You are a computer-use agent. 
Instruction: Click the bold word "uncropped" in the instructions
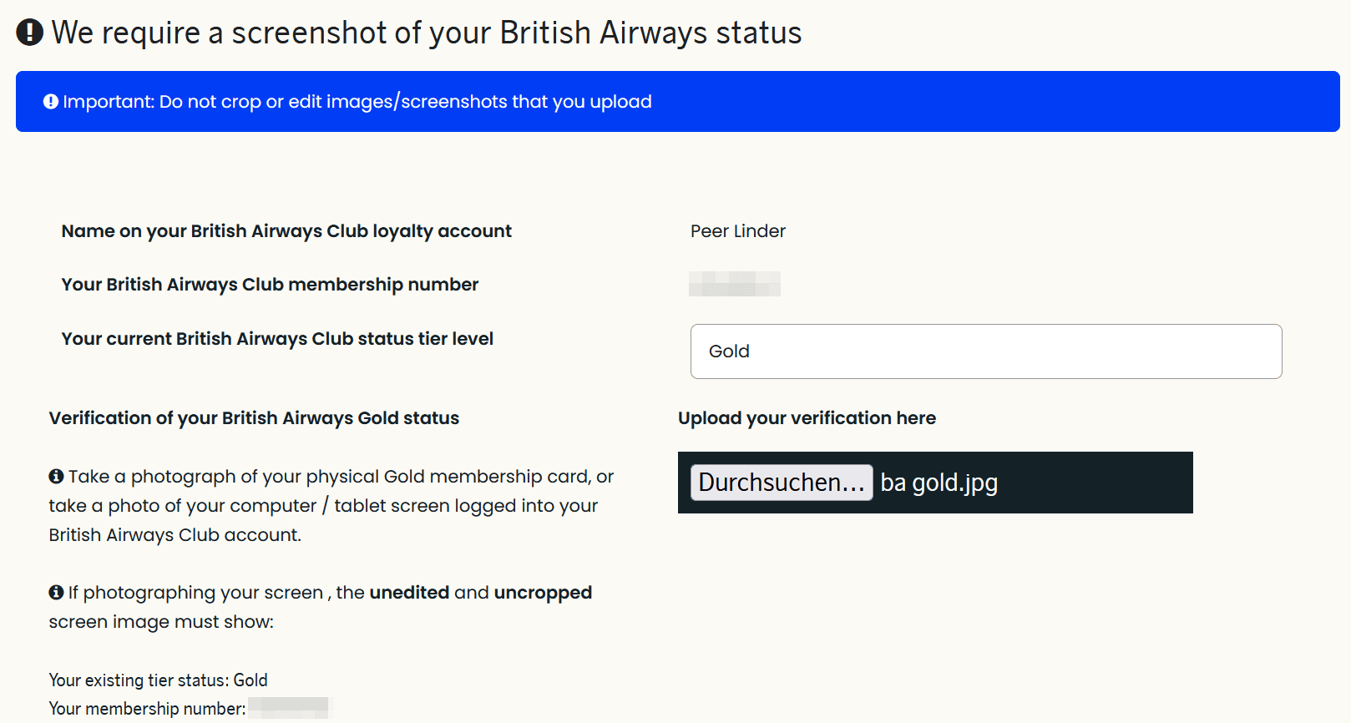pos(543,593)
